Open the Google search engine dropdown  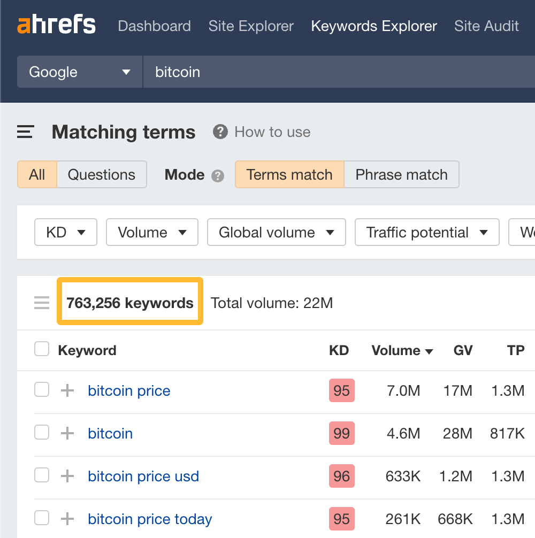79,72
